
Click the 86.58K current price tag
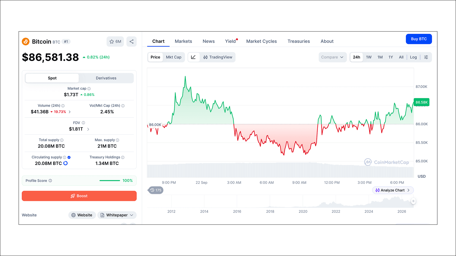422,102
